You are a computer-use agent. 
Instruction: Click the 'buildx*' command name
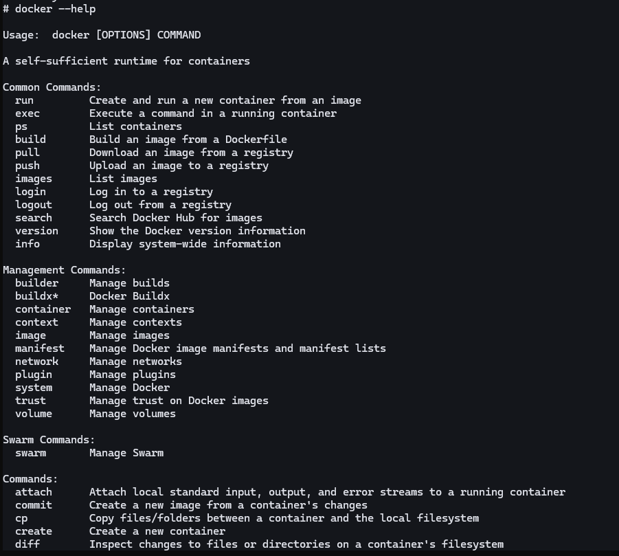click(x=36, y=296)
